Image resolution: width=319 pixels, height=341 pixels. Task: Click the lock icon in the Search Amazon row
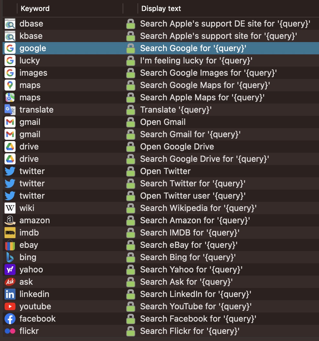pyautogui.click(x=131, y=220)
